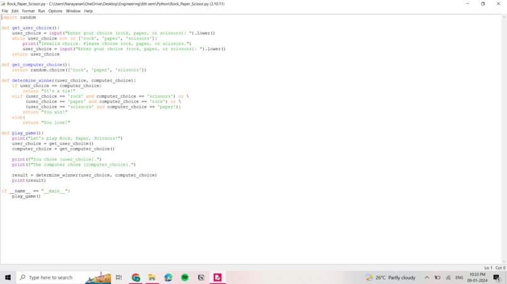Click the 'print(f"You chose' line
The width and height of the screenshot is (507, 284).
click(57, 160)
